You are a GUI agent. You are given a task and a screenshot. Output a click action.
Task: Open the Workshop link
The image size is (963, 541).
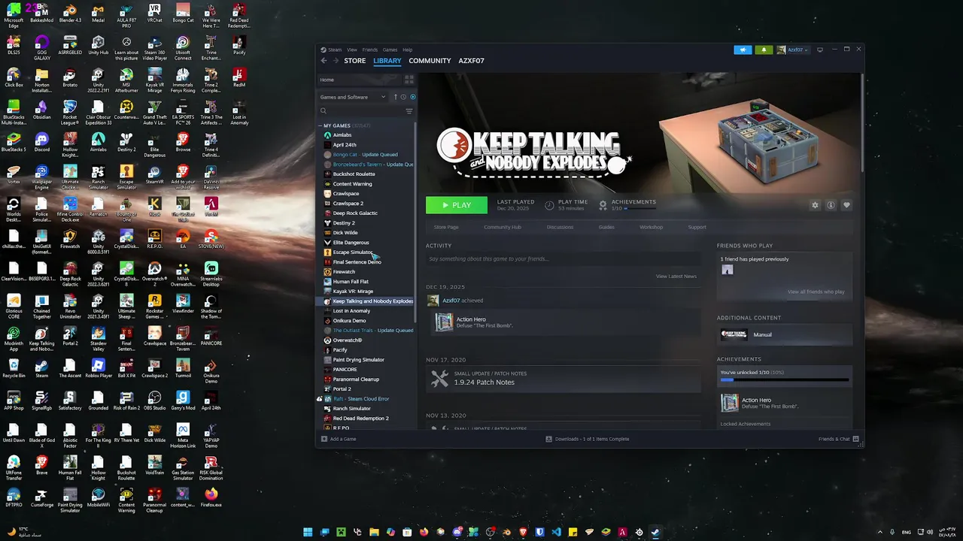652,227
